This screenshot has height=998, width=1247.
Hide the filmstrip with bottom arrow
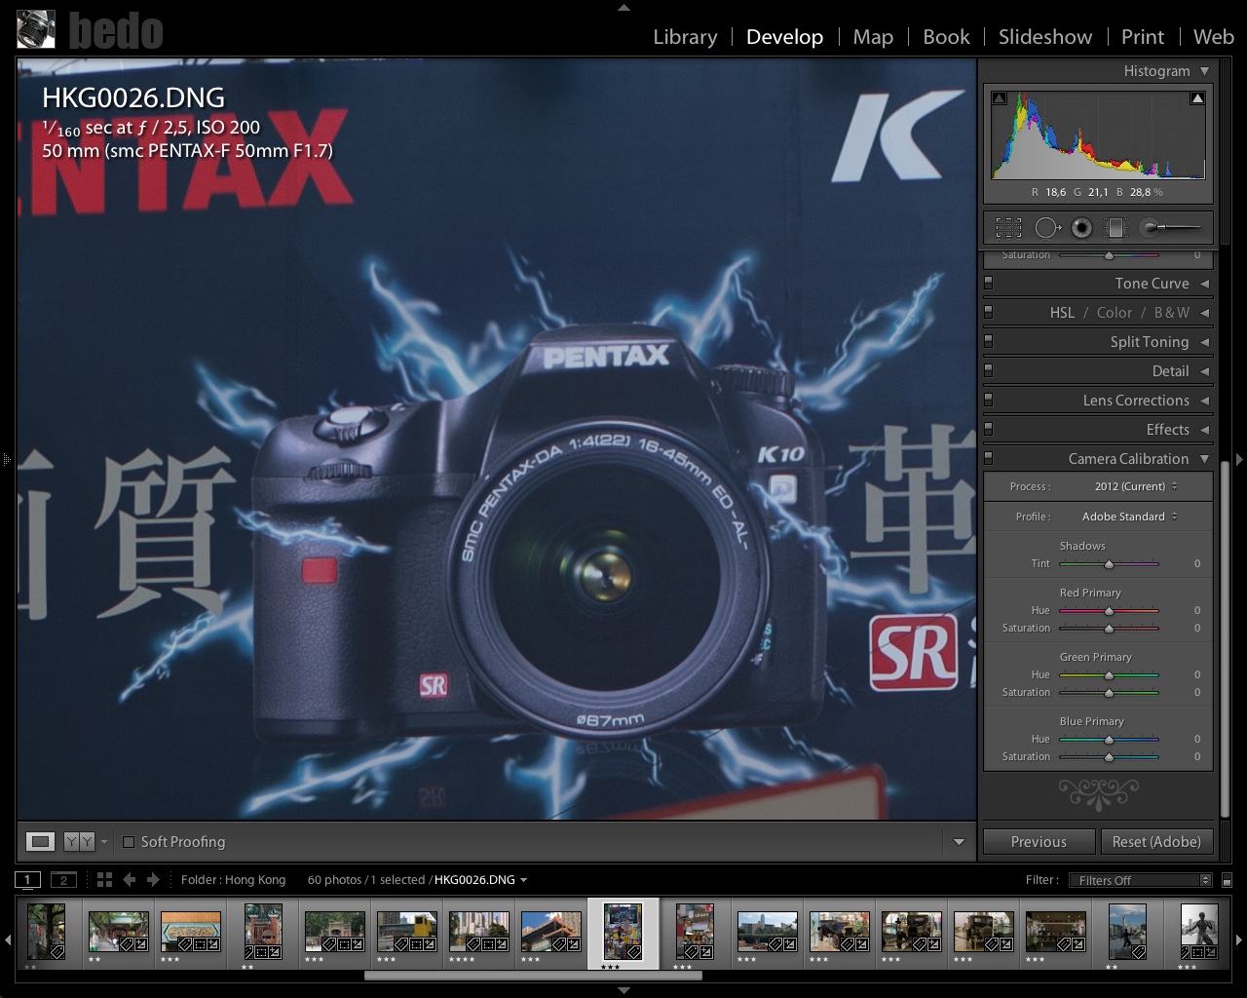623,990
